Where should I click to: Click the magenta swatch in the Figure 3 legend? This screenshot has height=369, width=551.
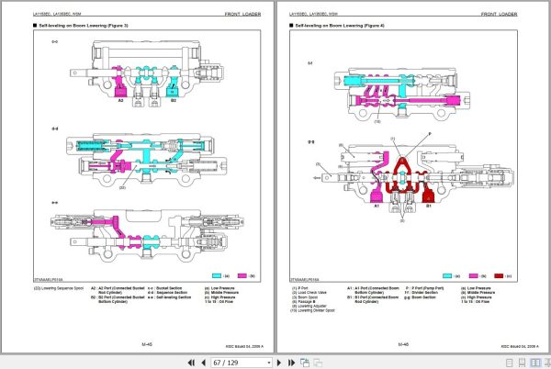242,276
